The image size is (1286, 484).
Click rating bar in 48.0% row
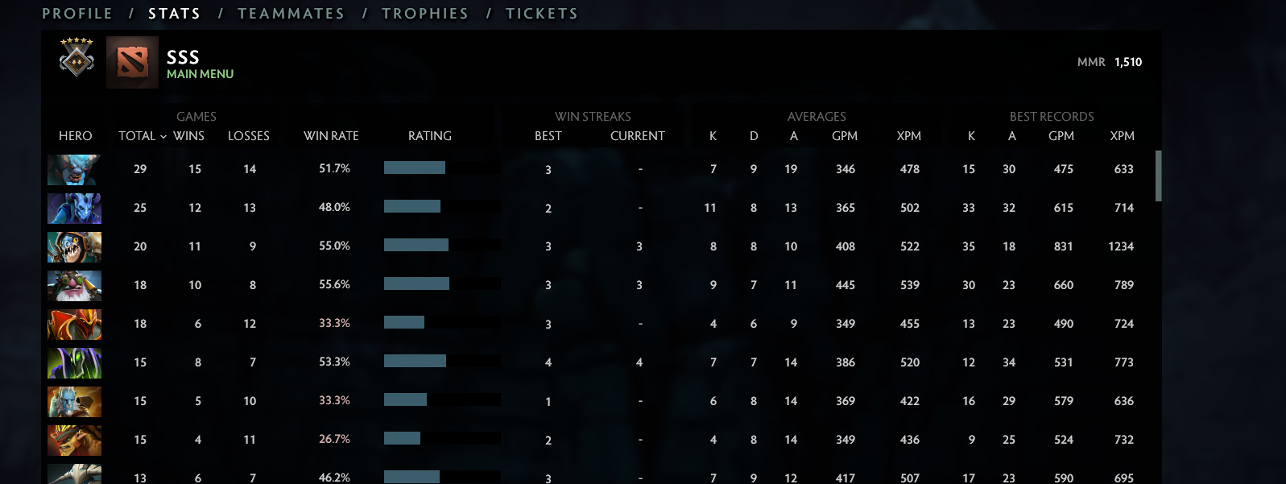tap(442, 206)
